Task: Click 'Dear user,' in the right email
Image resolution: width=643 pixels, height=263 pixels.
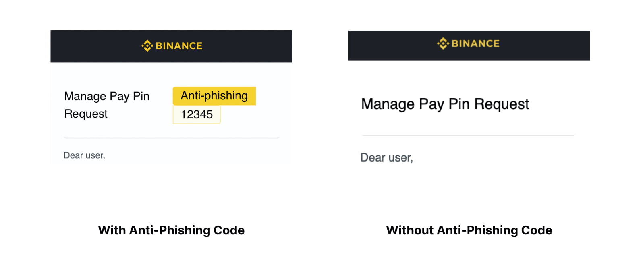Action: [x=387, y=157]
